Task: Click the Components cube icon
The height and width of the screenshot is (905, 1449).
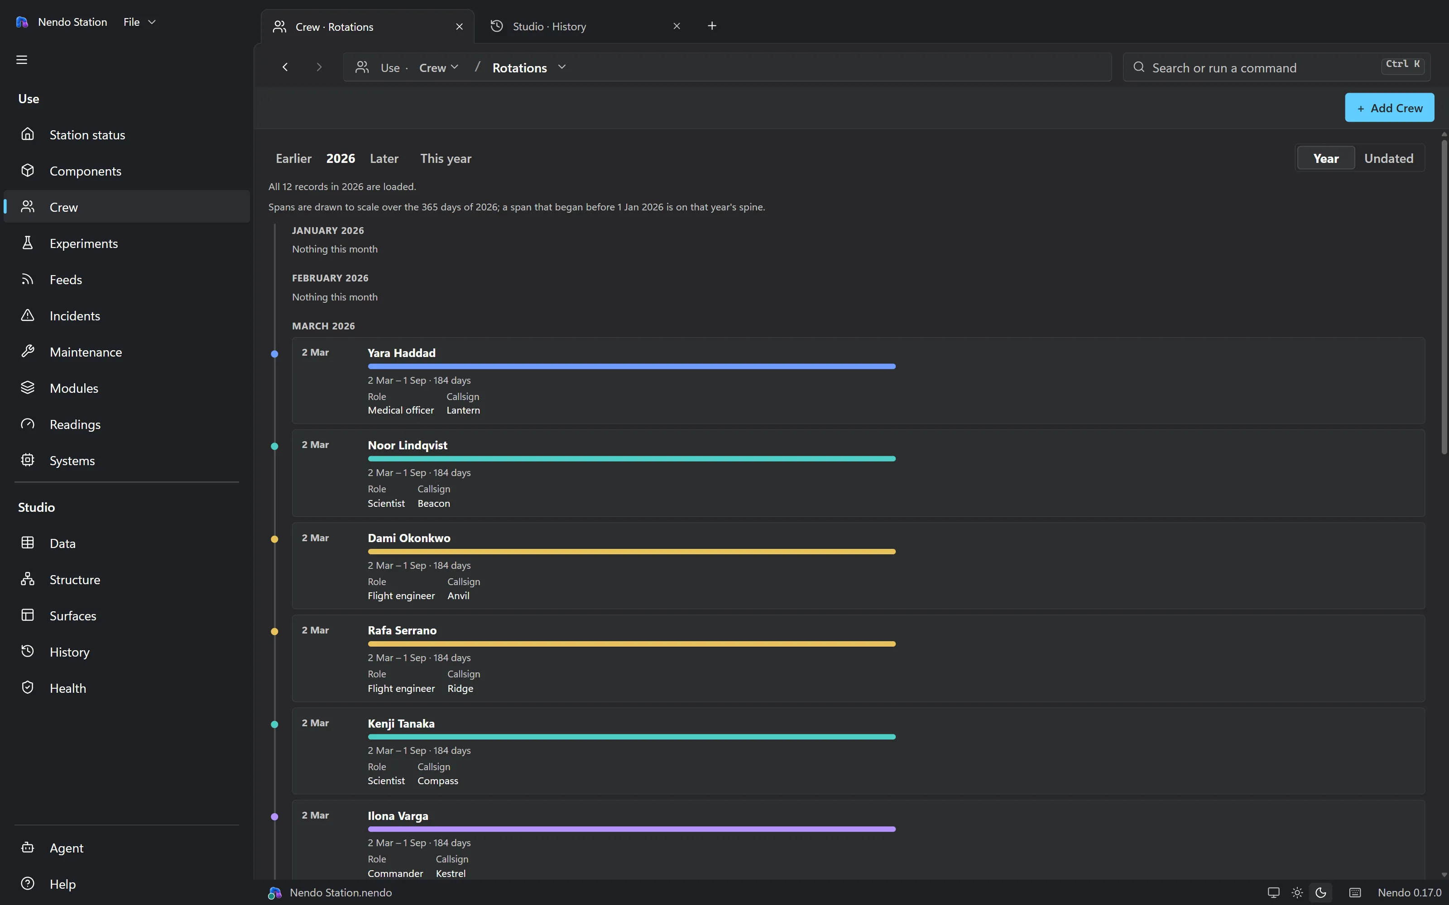Action: coord(28,171)
